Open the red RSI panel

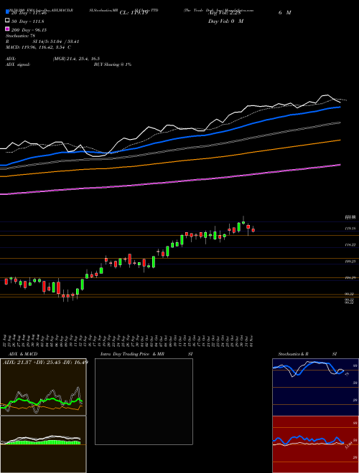[x=315, y=444]
